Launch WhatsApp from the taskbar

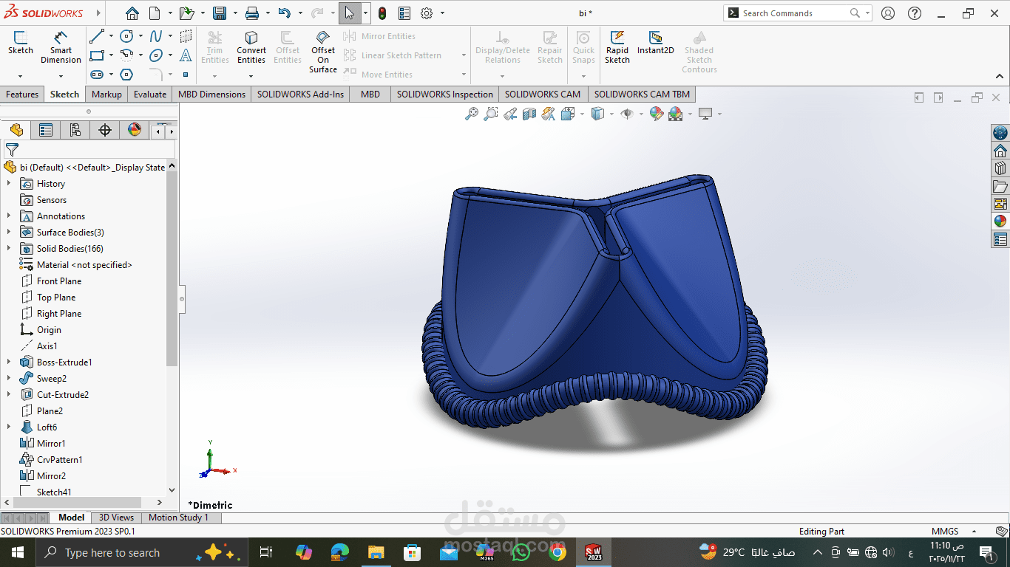coord(523,552)
